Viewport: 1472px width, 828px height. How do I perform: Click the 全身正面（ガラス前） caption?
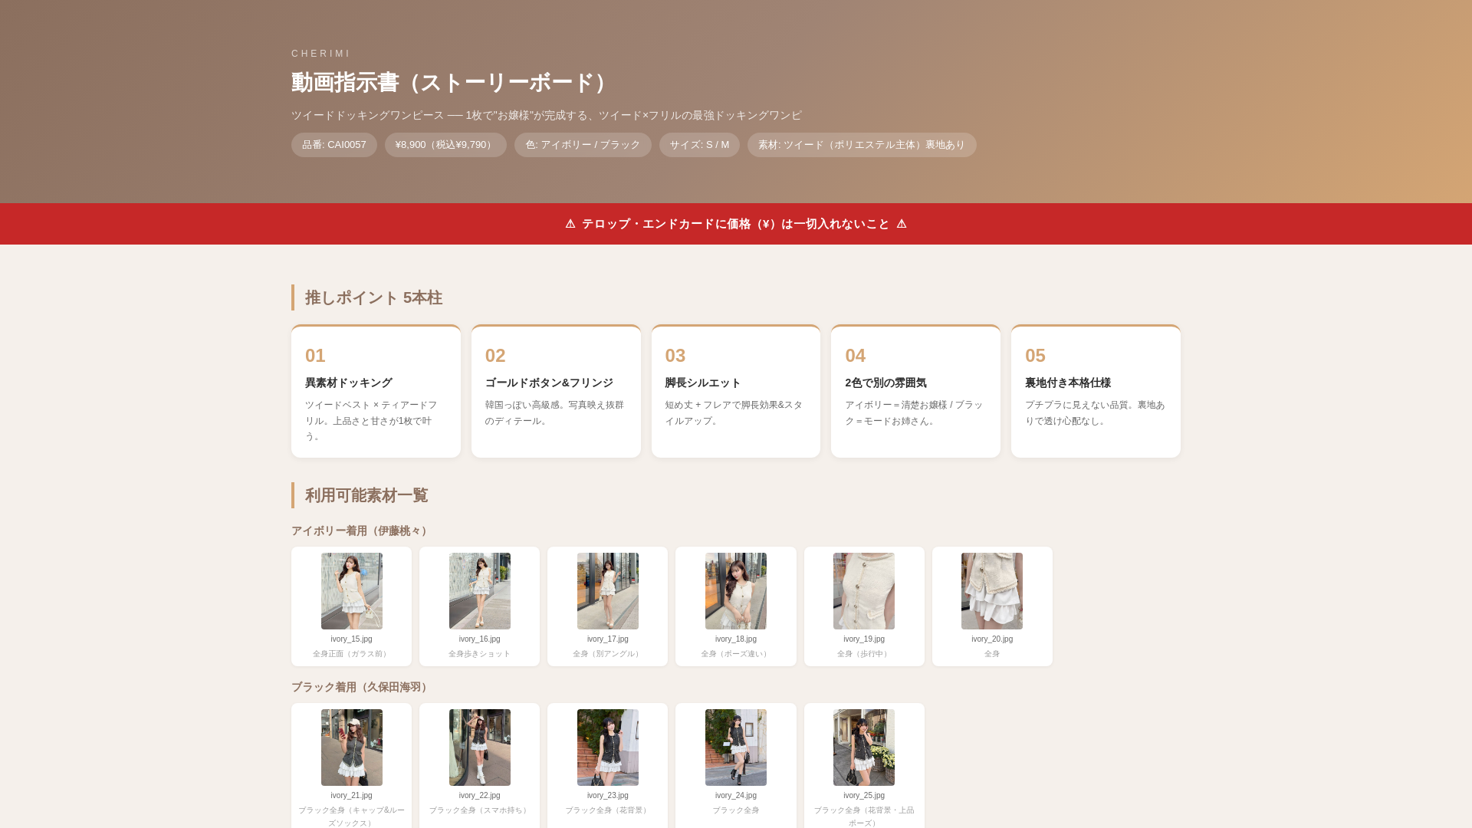351,654
